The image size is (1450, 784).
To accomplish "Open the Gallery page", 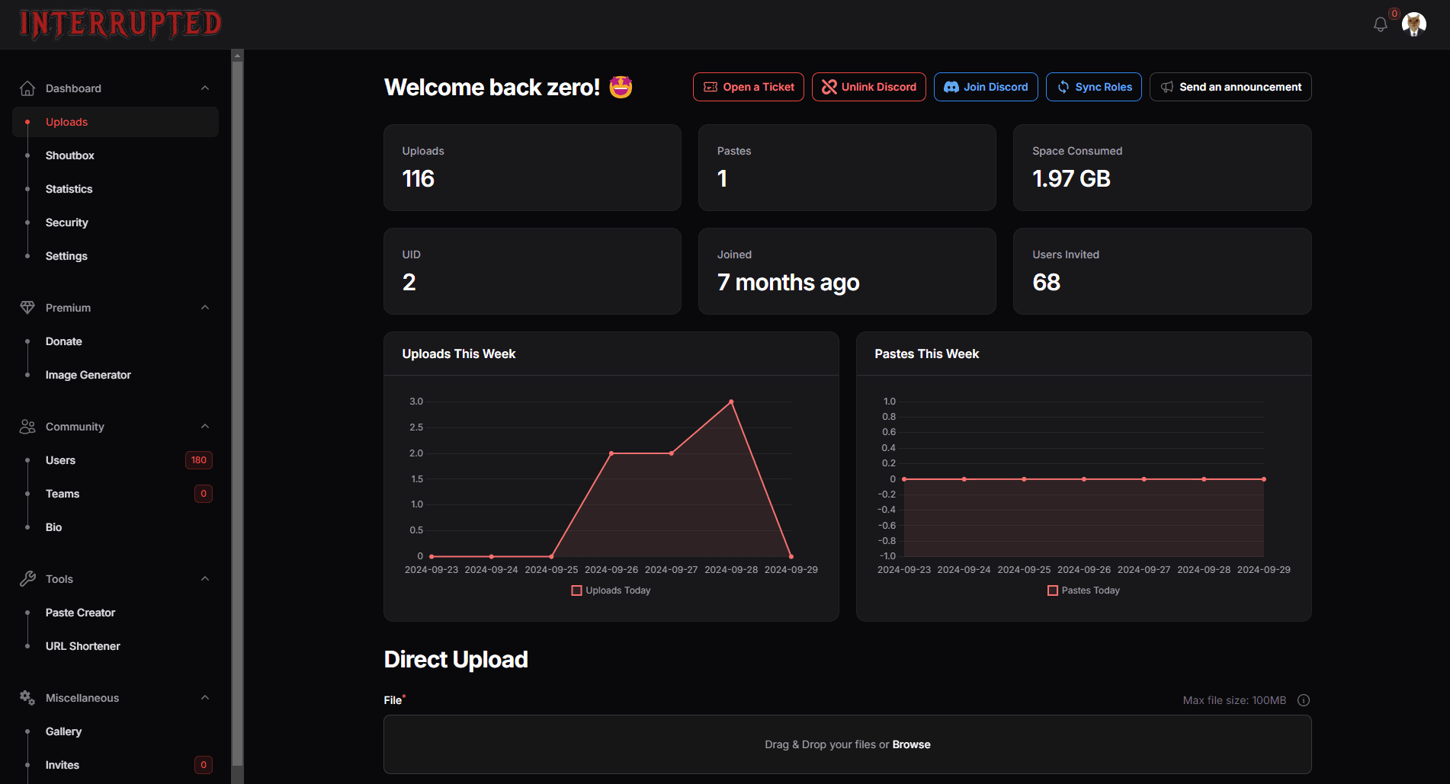I will point(115,731).
